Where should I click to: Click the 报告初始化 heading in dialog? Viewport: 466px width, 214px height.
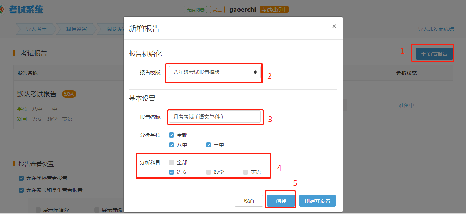coord(145,54)
